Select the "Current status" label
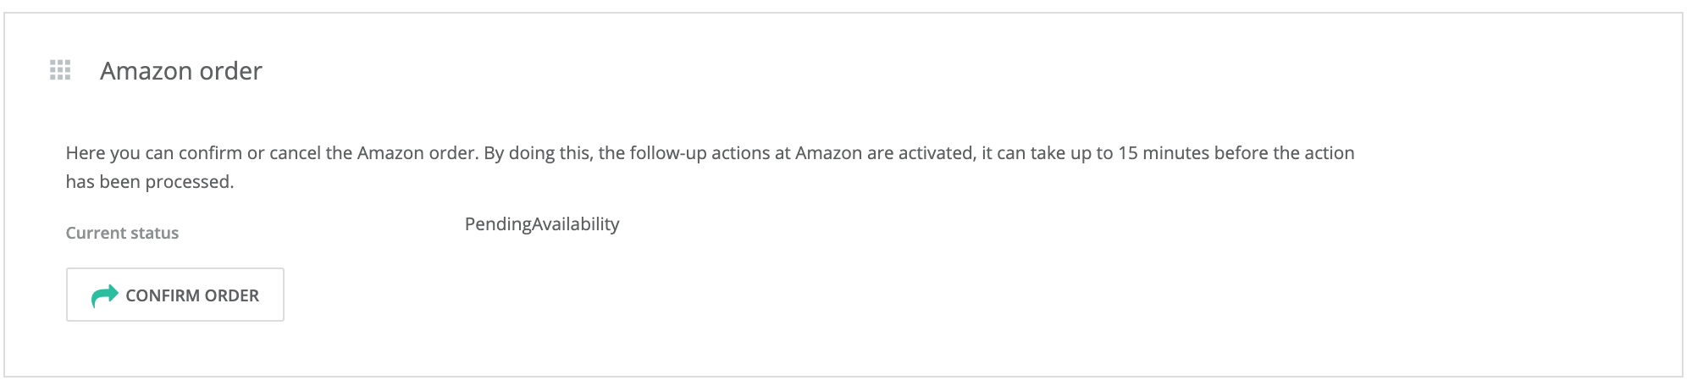The width and height of the screenshot is (1692, 386). tap(122, 234)
